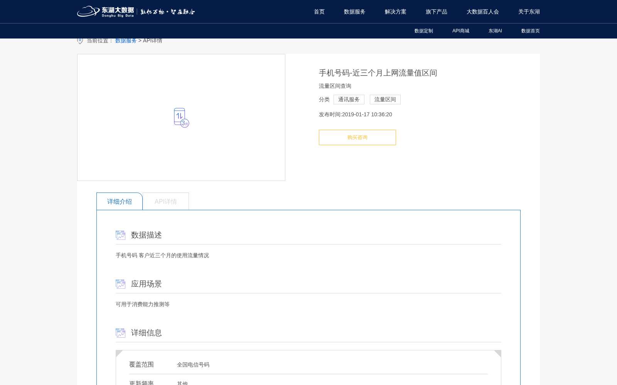Image resolution: width=617 pixels, height=385 pixels.
Task: Switch to the API详情 tab
Action: (x=166, y=201)
